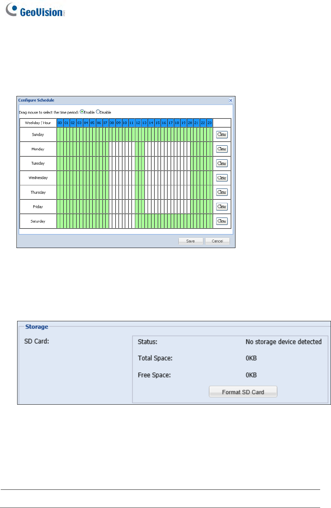This screenshot has height=508, width=331.
Task: Click the Saturday row label
Action: pyautogui.click(x=38, y=221)
